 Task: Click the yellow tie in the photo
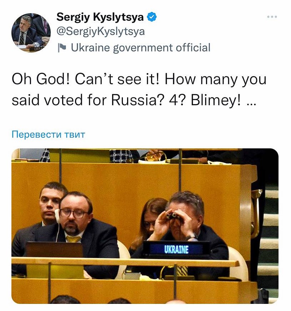coord(74,239)
